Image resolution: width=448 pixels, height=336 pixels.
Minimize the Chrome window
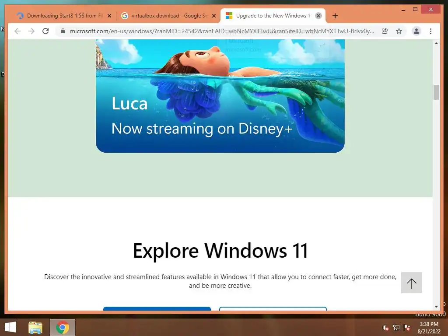[x=403, y=10]
